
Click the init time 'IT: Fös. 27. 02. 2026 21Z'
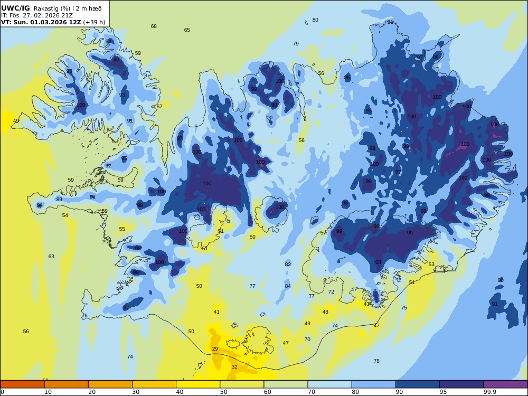[37, 15]
